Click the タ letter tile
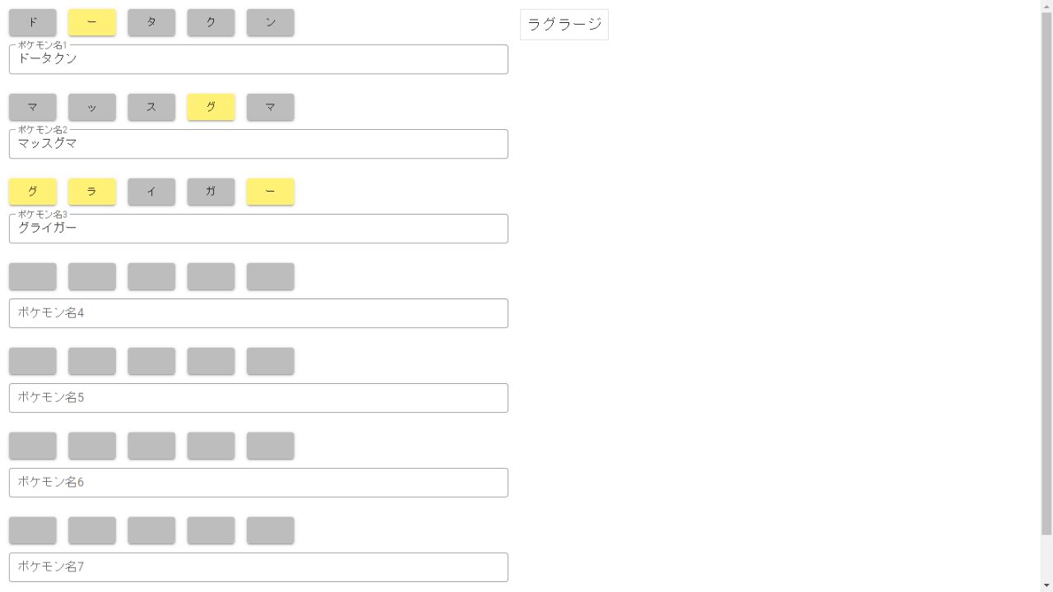1053x592 pixels. pos(151,23)
